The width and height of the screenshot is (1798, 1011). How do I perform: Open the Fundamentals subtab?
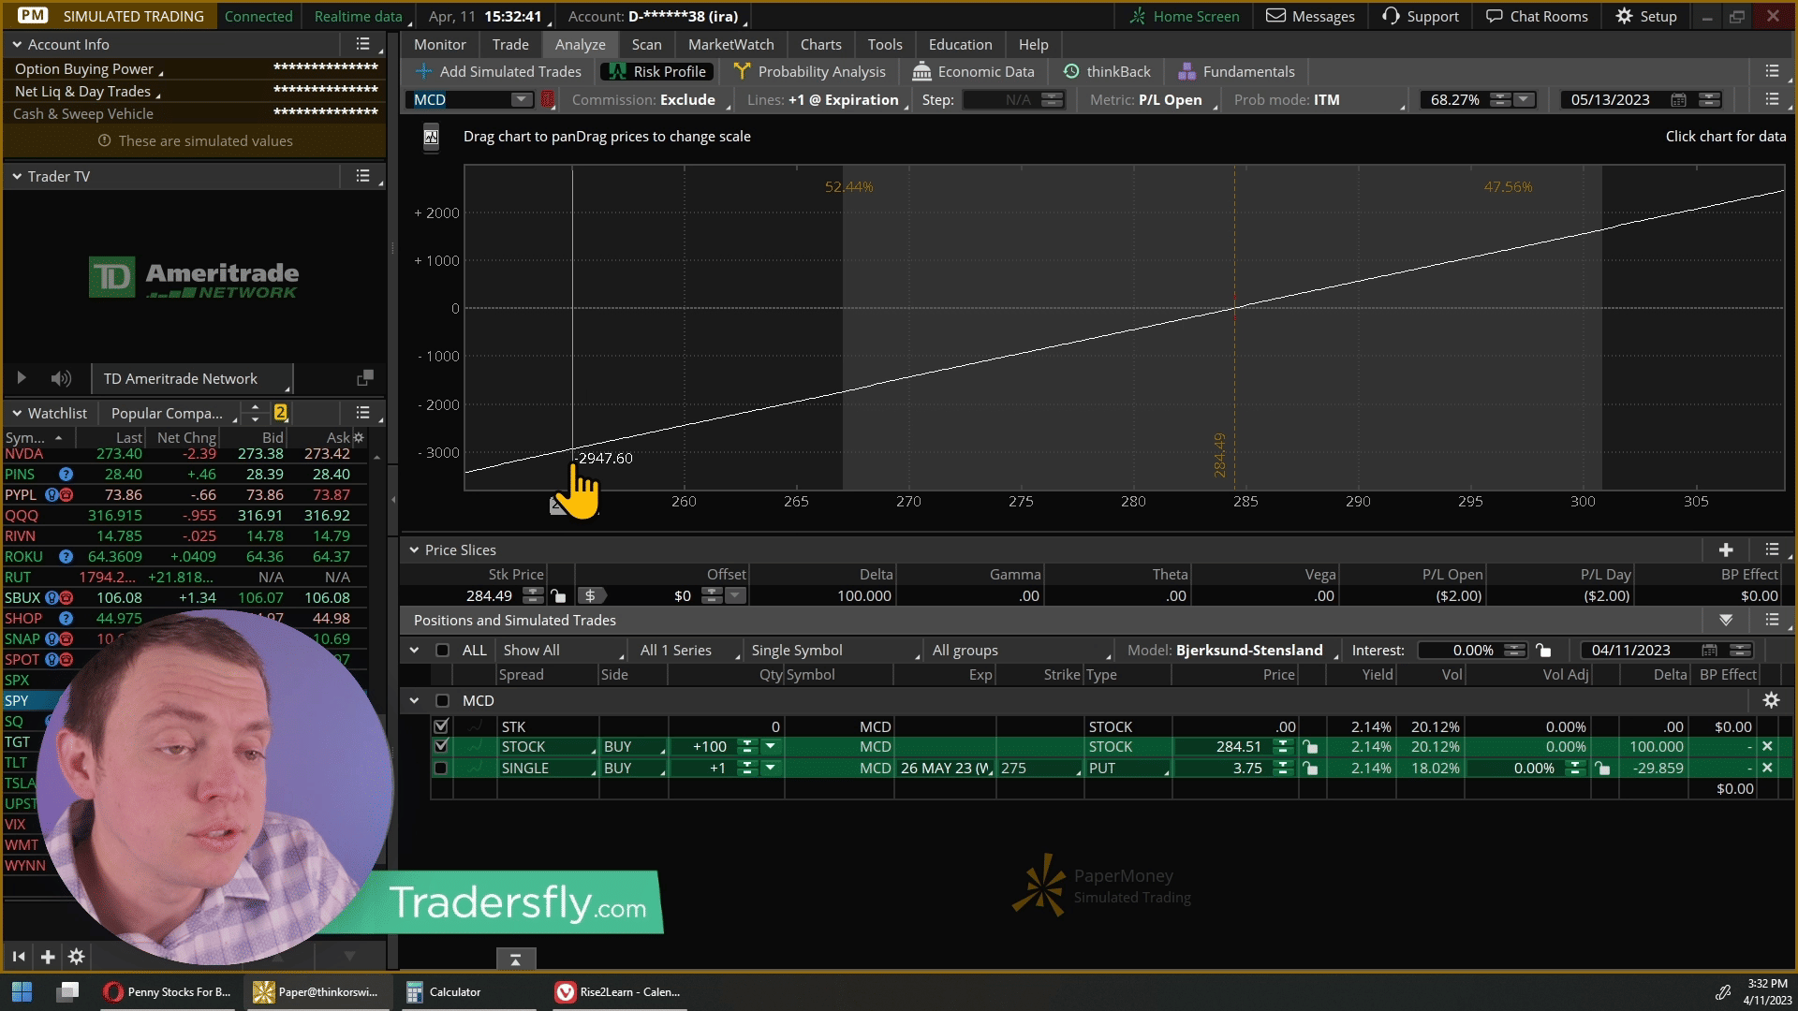(x=1237, y=71)
